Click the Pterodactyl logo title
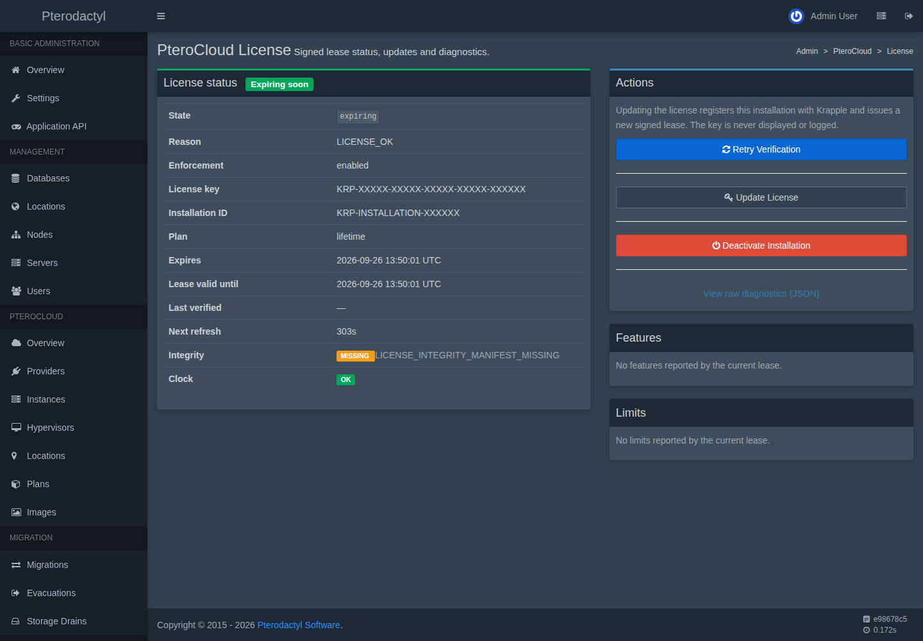The image size is (923, 641). 74,16
